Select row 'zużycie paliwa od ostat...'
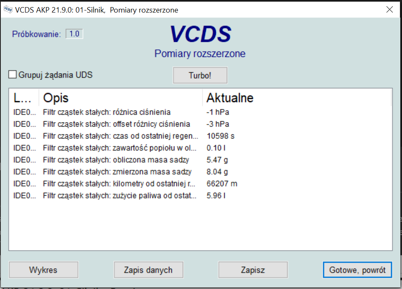This screenshot has width=402, height=289. coord(200,196)
